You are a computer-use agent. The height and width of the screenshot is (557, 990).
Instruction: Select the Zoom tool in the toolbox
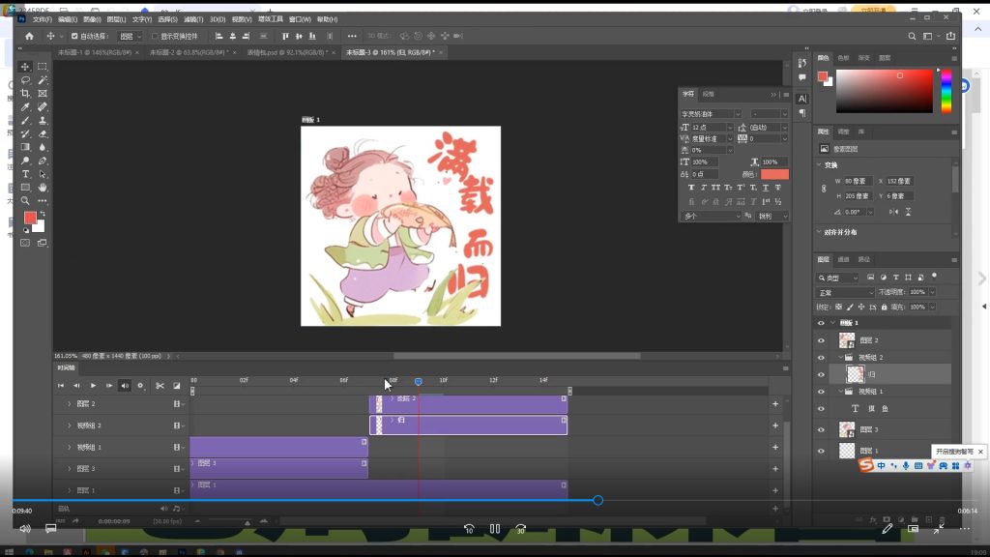tap(25, 201)
